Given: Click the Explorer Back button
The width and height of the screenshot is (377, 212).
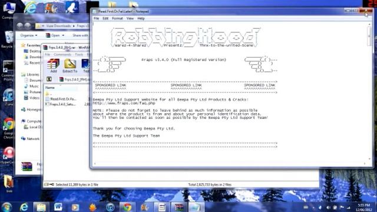Looking at the screenshot, I should (20, 26).
